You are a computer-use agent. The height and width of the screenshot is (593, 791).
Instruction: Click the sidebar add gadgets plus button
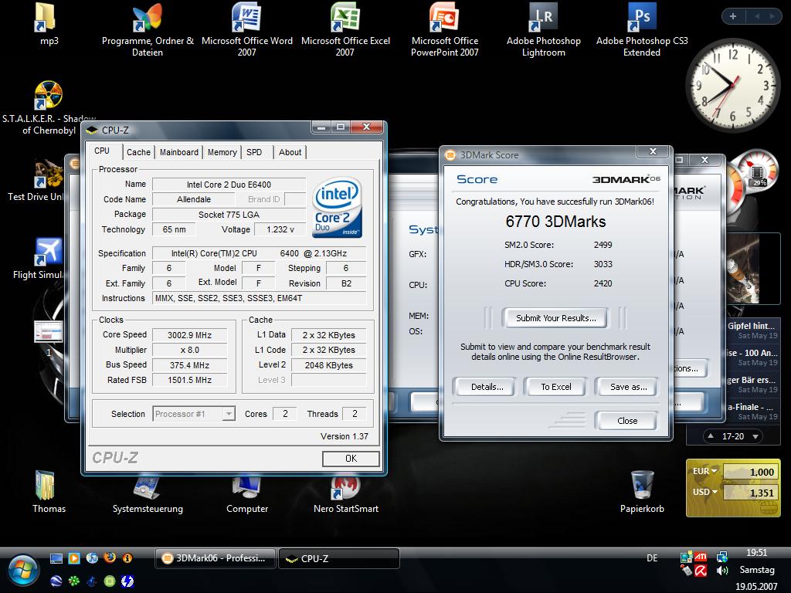point(732,16)
